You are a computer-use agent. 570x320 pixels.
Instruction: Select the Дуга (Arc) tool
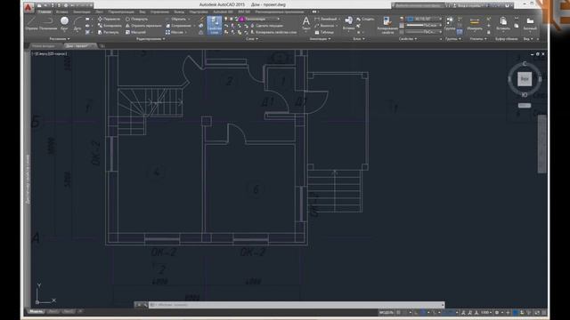coord(77,24)
